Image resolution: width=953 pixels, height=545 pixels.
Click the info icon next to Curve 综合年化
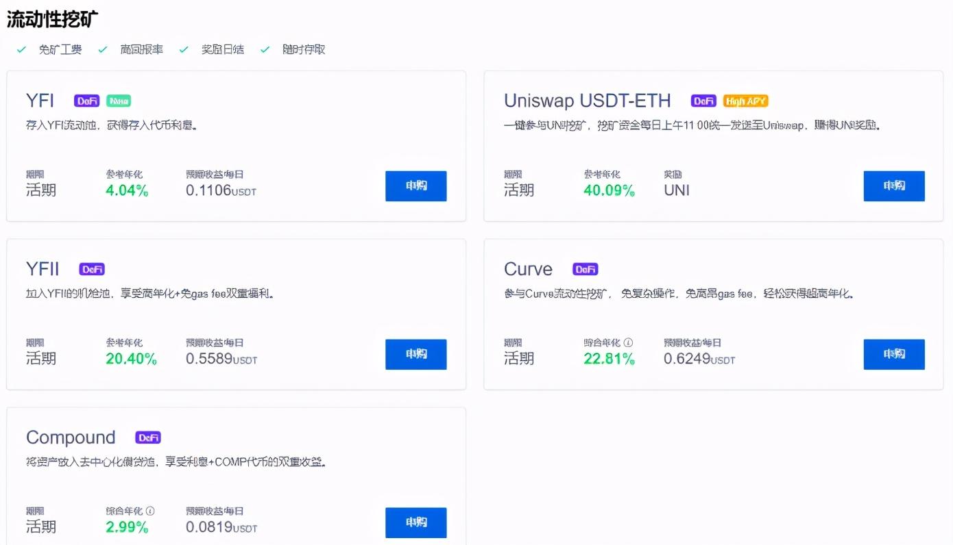pyautogui.click(x=628, y=342)
